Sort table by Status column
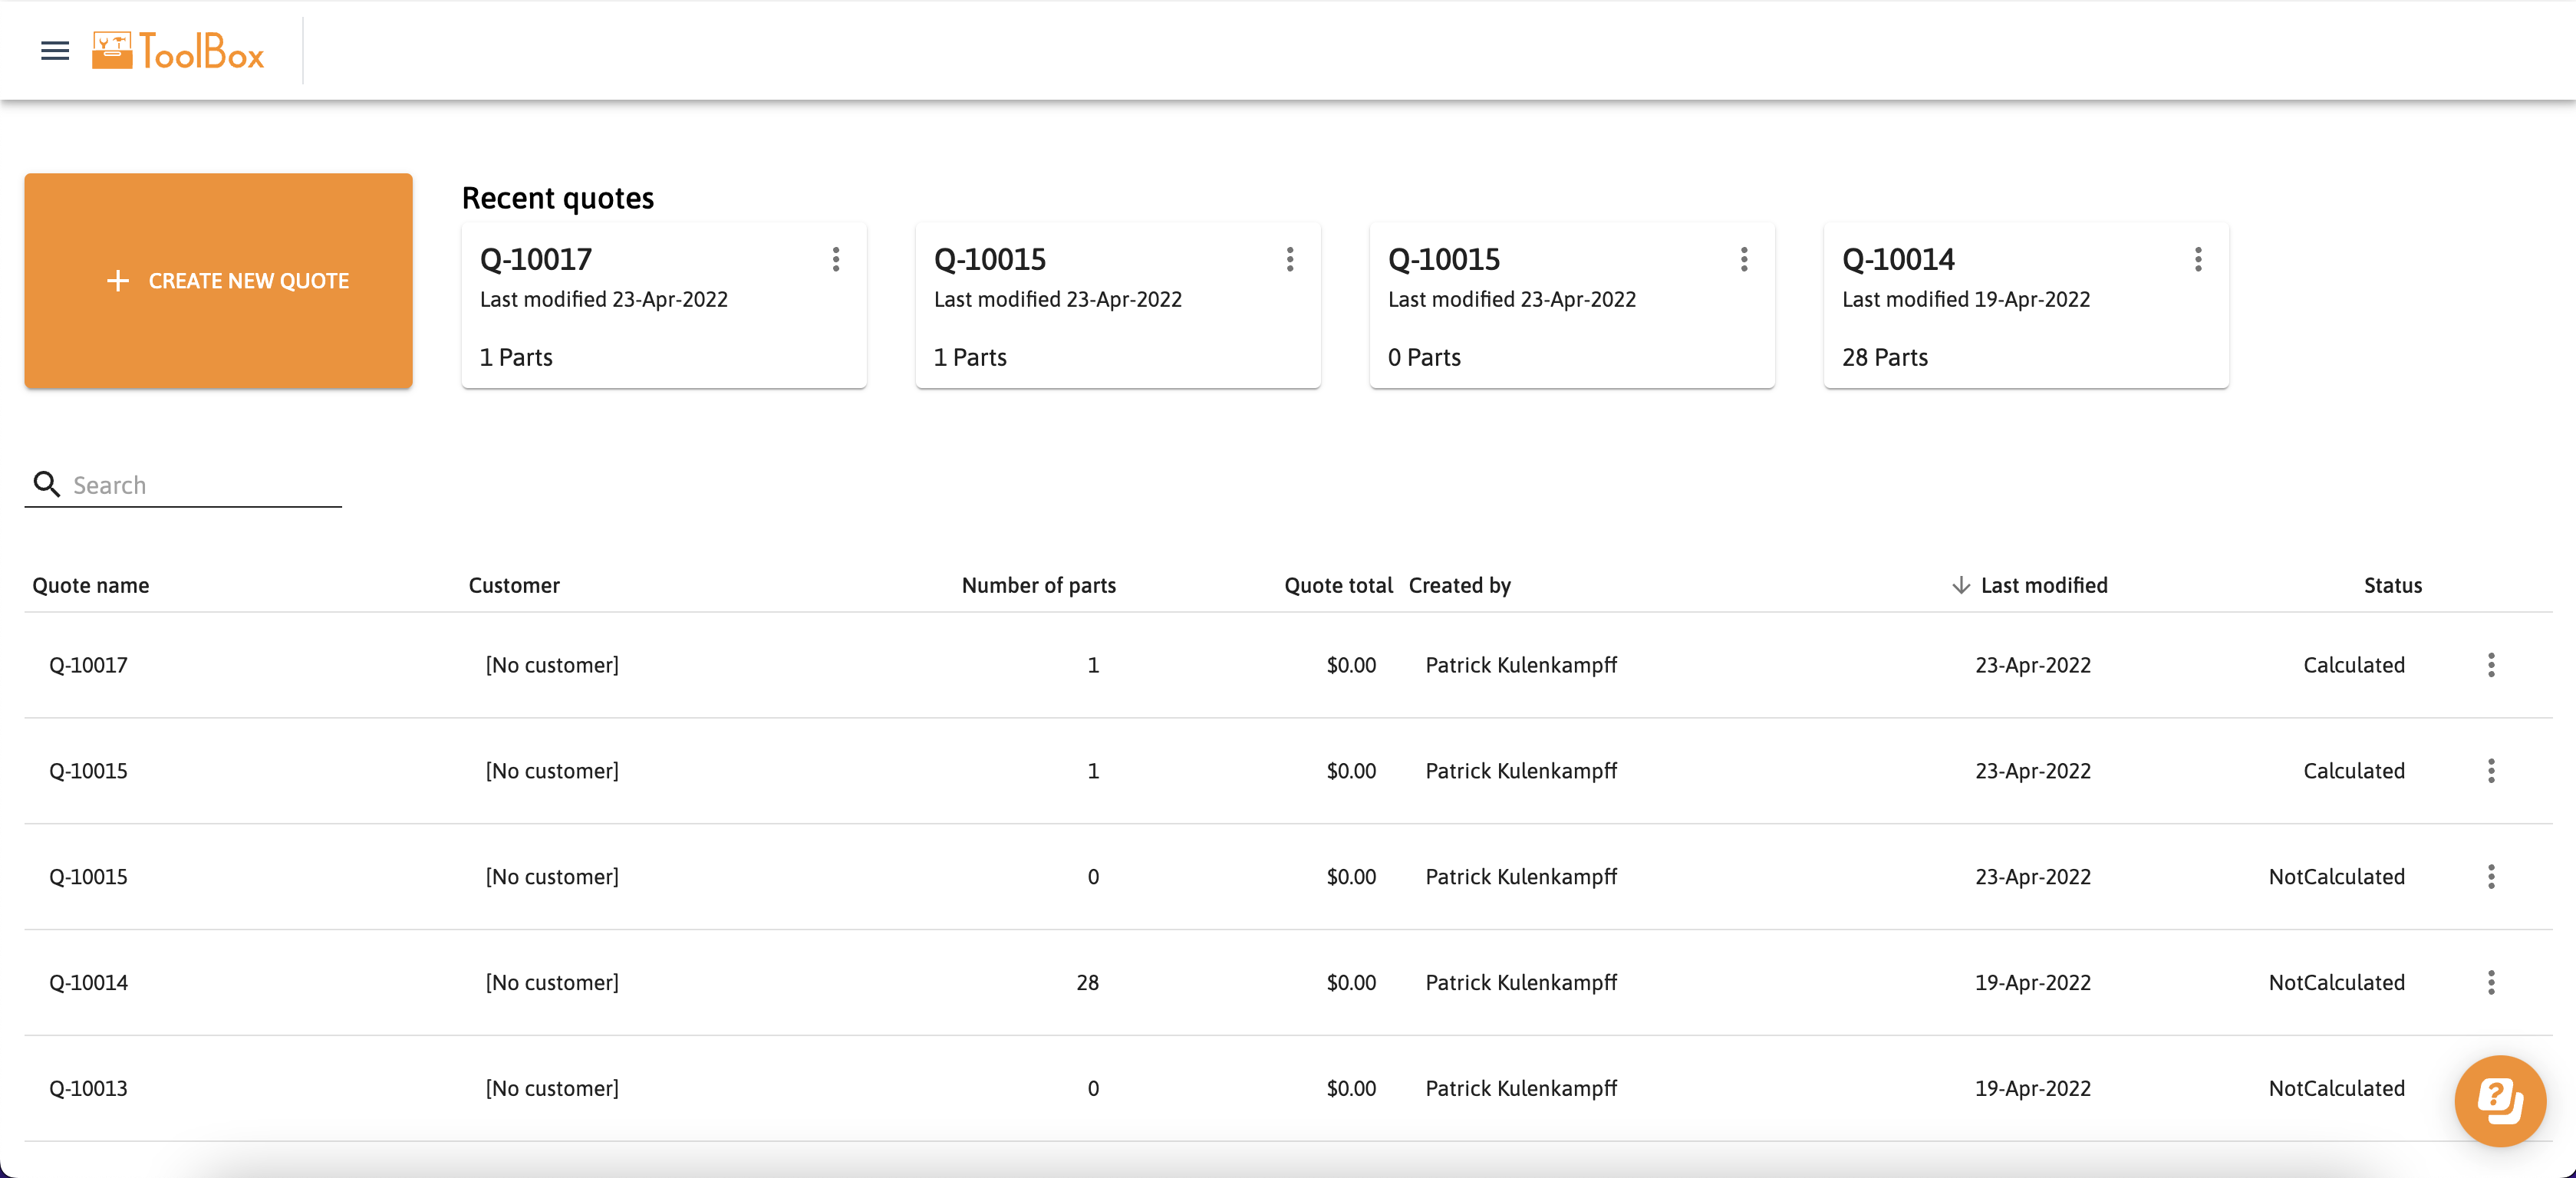Viewport: 2576px width, 1178px height. click(2391, 585)
